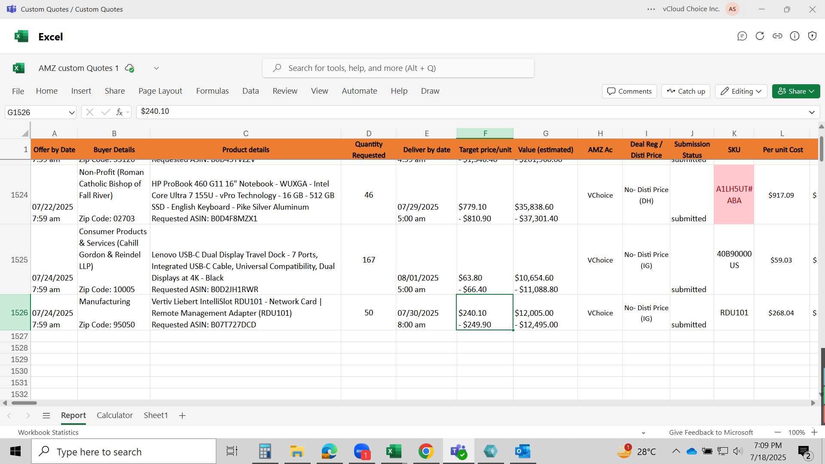Go to the next sheet arrow
The height and width of the screenshot is (464, 825).
point(28,415)
